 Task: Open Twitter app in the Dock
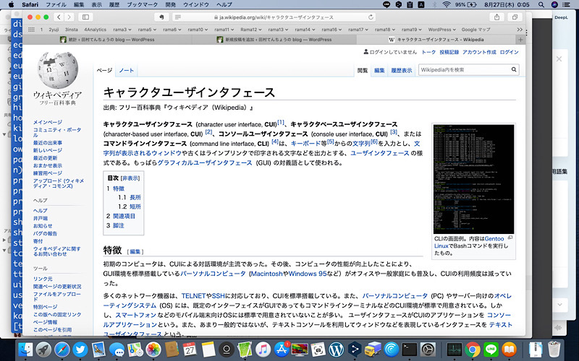[x=80, y=349]
